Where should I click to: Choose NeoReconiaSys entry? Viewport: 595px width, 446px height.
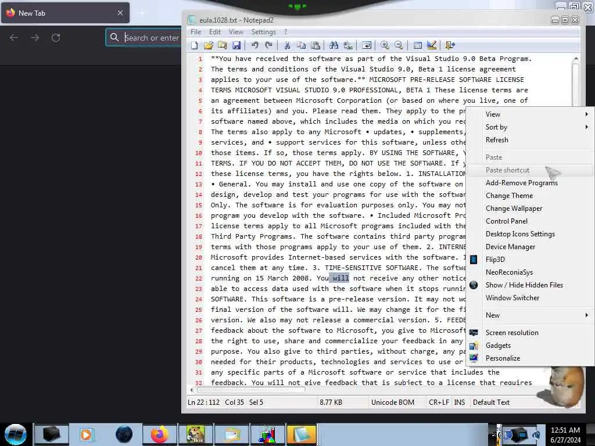[x=530, y=272]
